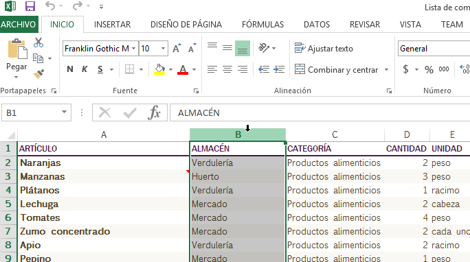Switch to DISEÑO DE PÁGINA tab

pos(186,24)
